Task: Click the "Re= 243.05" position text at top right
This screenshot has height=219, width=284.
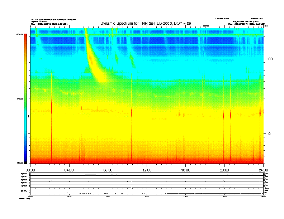Action: click(x=246, y=24)
